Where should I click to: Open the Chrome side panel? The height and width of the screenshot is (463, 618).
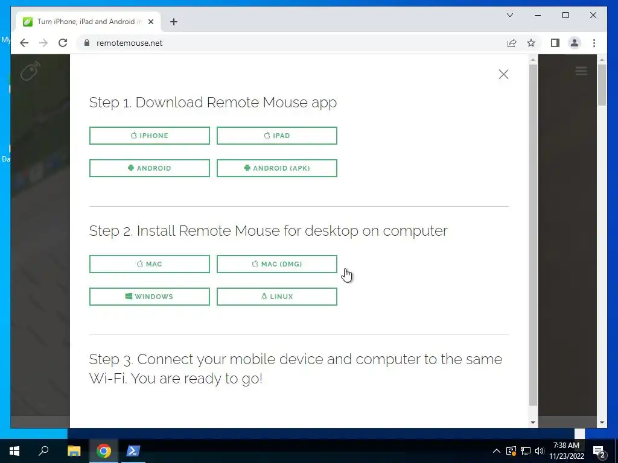pyautogui.click(x=555, y=43)
